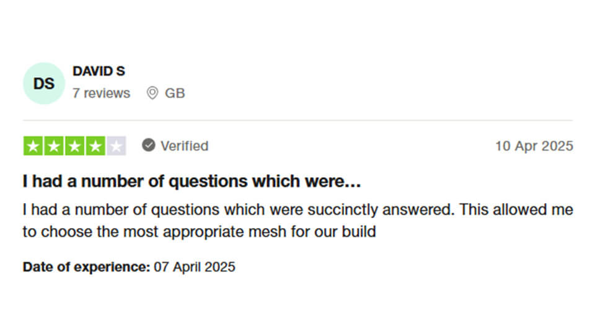
Task: Click the third green star
Action: (74, 146)
